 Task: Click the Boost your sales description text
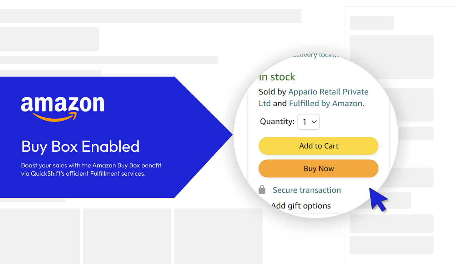[x=91, y=170]
